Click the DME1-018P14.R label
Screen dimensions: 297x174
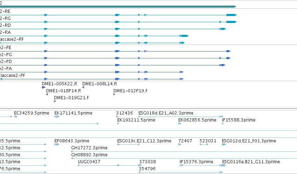(64, 91)
